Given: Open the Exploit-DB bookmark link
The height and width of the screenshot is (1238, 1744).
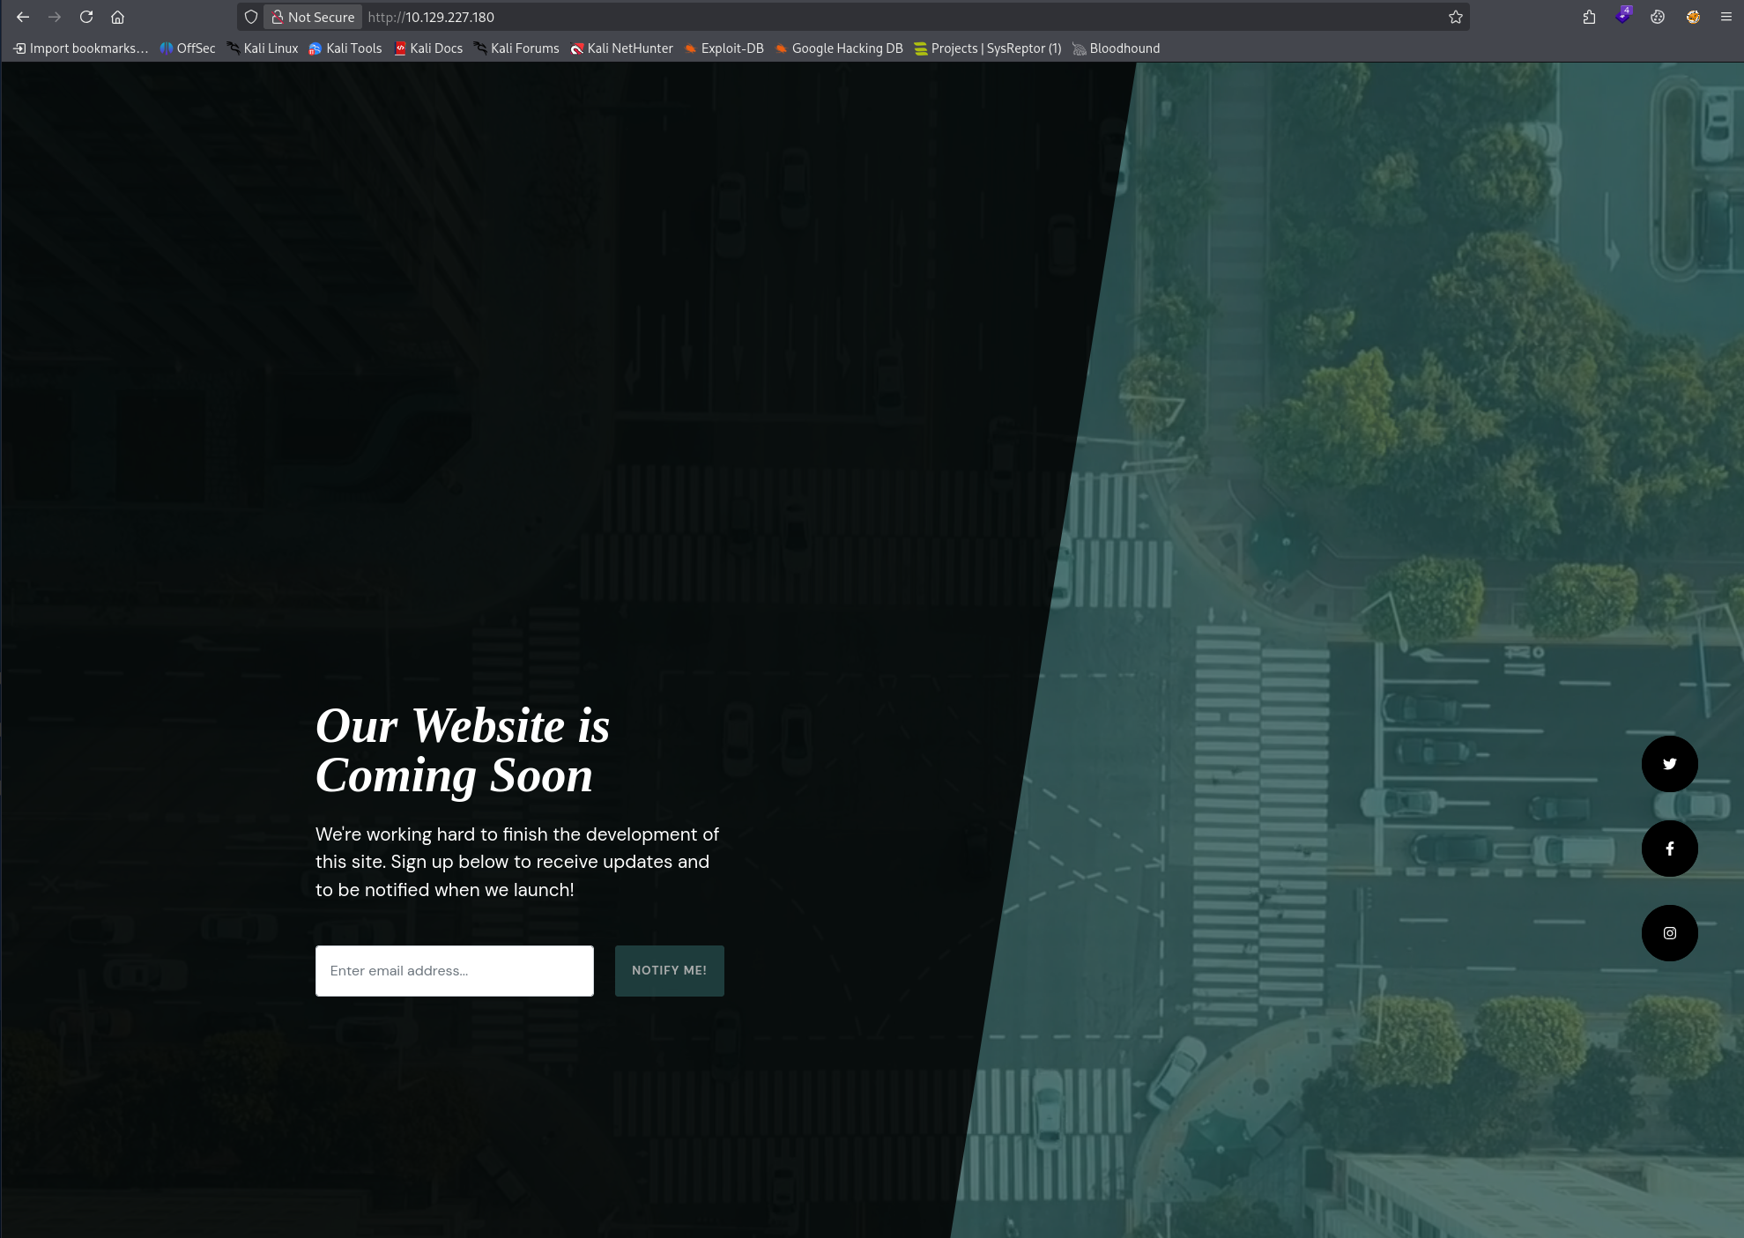Looking at the screenshot, I should tap(724, 48).
